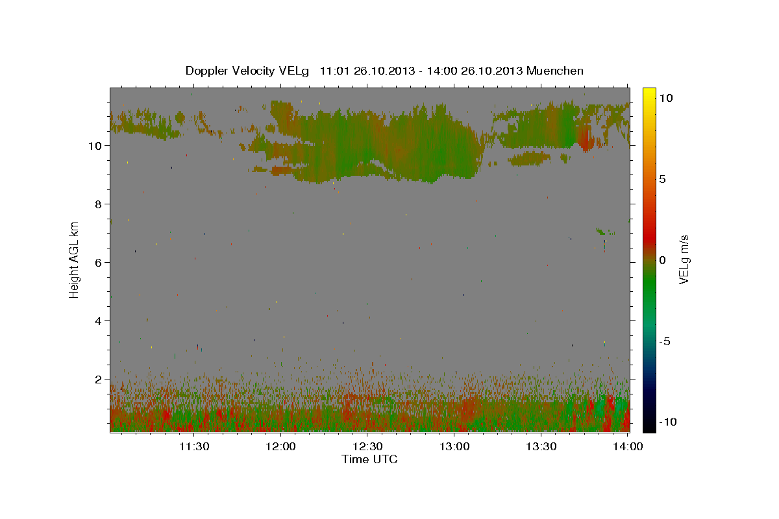Click the height tick label 10
This screenshot has height=519, width=779.
coord(97,145)
